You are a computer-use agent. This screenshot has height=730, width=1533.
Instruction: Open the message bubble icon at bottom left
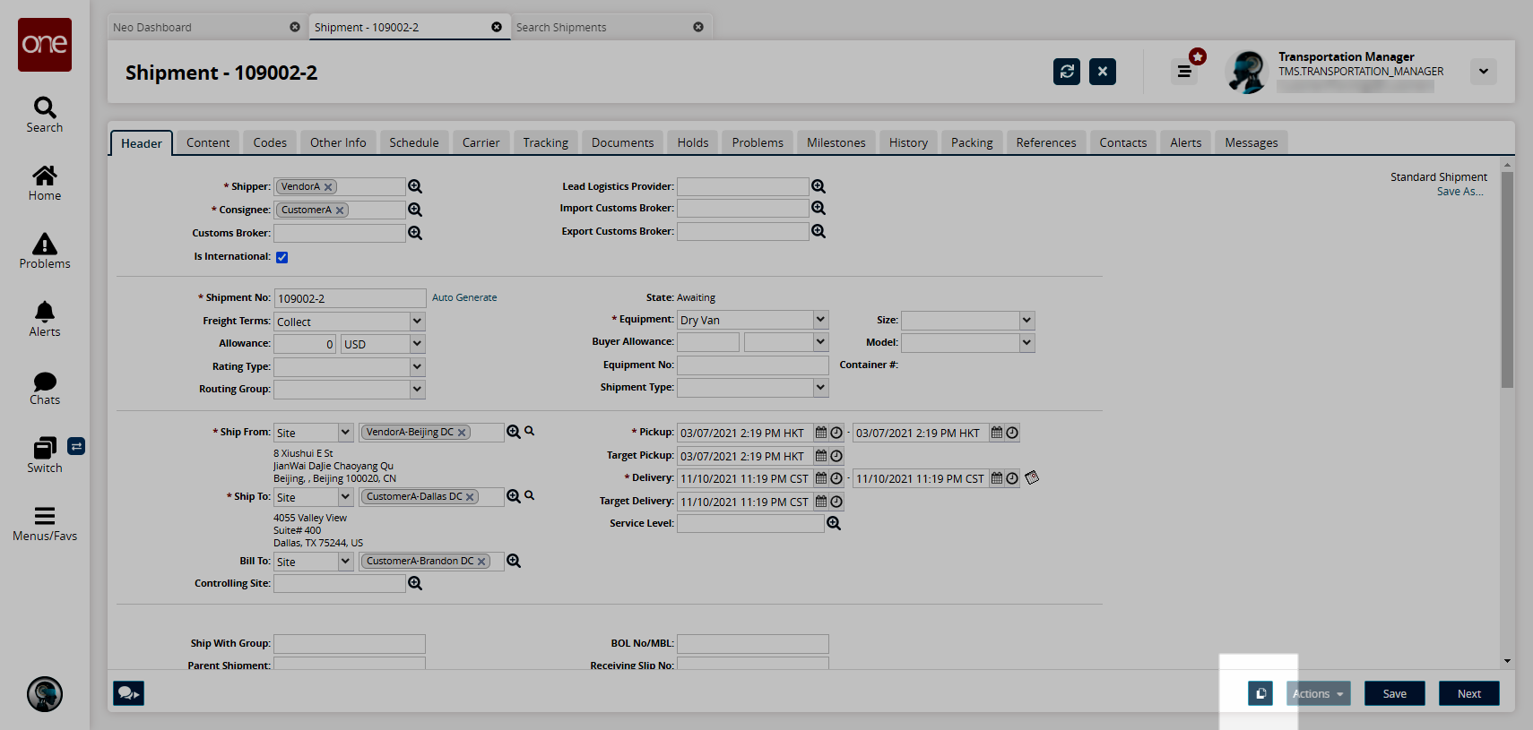[128, 693]
